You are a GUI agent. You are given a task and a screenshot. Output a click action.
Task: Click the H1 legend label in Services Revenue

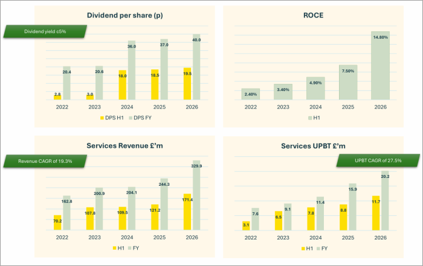coord(121,248)
